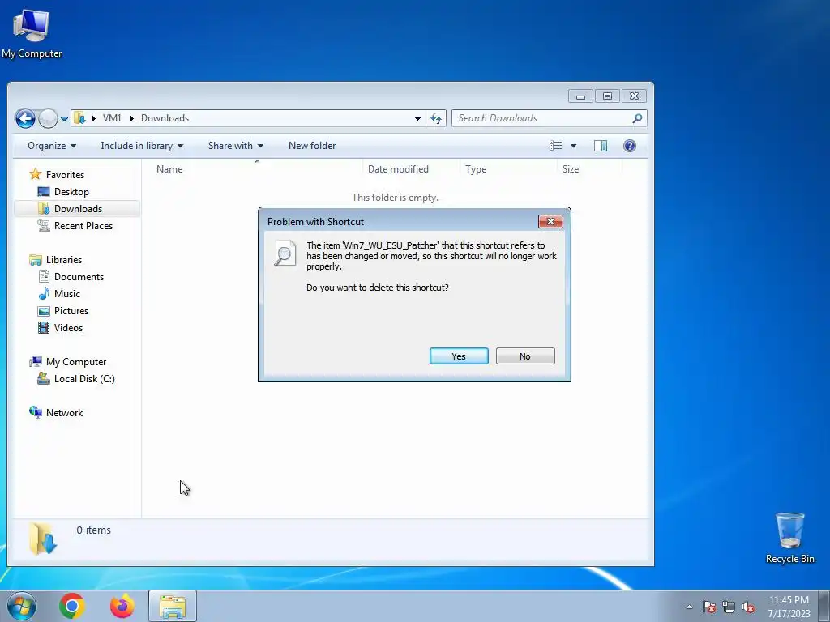830x622 pixels.
Task: Click the search magnifier icon
Action: coord(637,118)
